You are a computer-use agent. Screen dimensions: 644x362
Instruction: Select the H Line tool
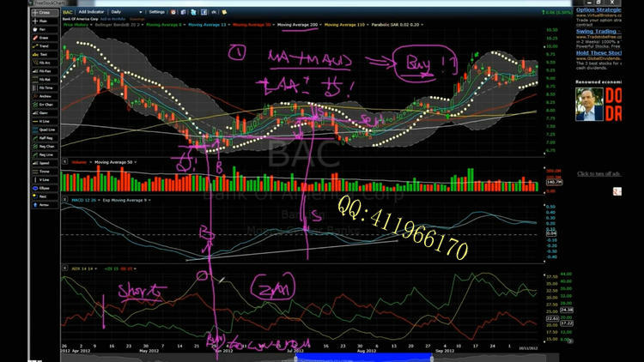click(x=45, y=122)
